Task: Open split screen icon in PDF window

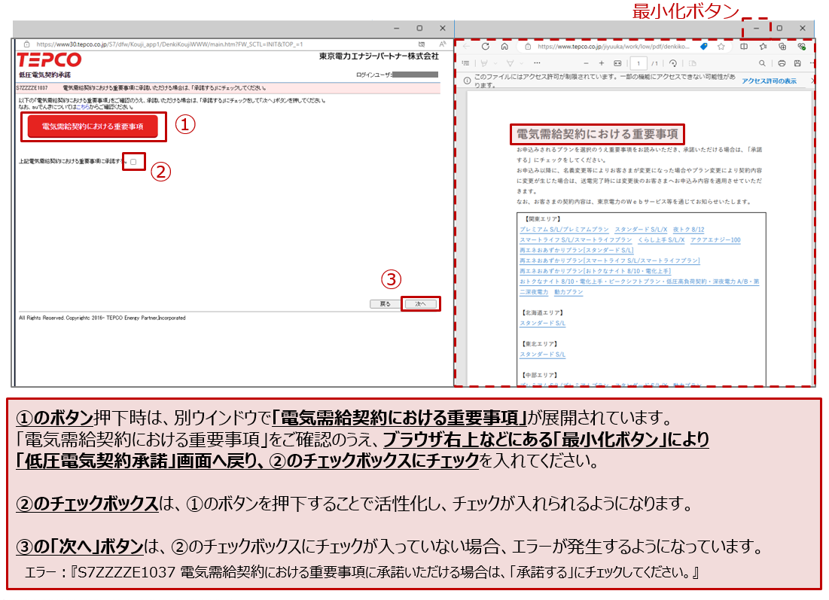Action: (x=744, y=47)
